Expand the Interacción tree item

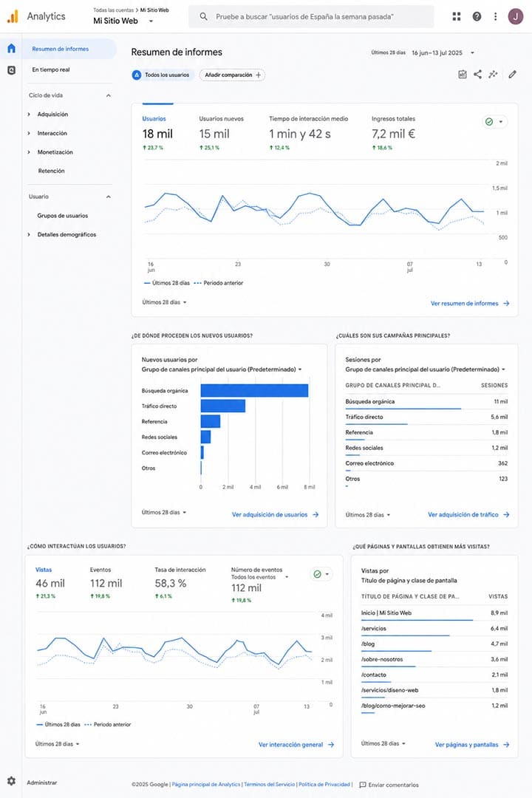click(29, 133)
